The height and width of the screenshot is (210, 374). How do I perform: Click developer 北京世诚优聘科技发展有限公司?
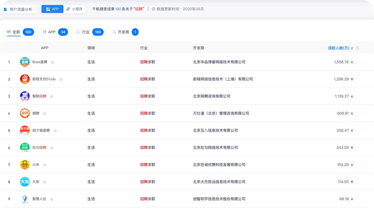click(219, 165)
